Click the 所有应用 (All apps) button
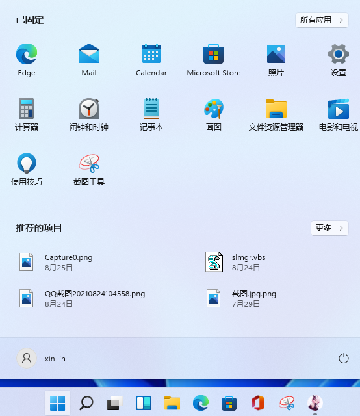Viewport: 360px width, 416px height. point(322,20)
